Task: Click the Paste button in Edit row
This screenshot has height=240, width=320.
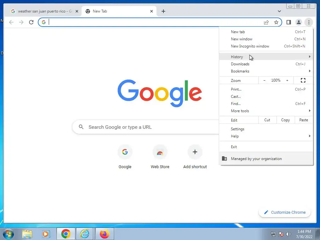Action: point(304,120)
